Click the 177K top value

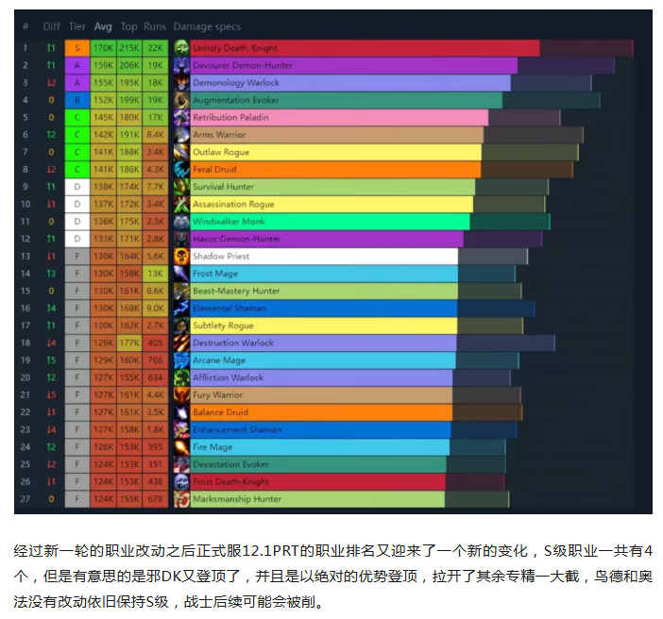pos(129,343)
